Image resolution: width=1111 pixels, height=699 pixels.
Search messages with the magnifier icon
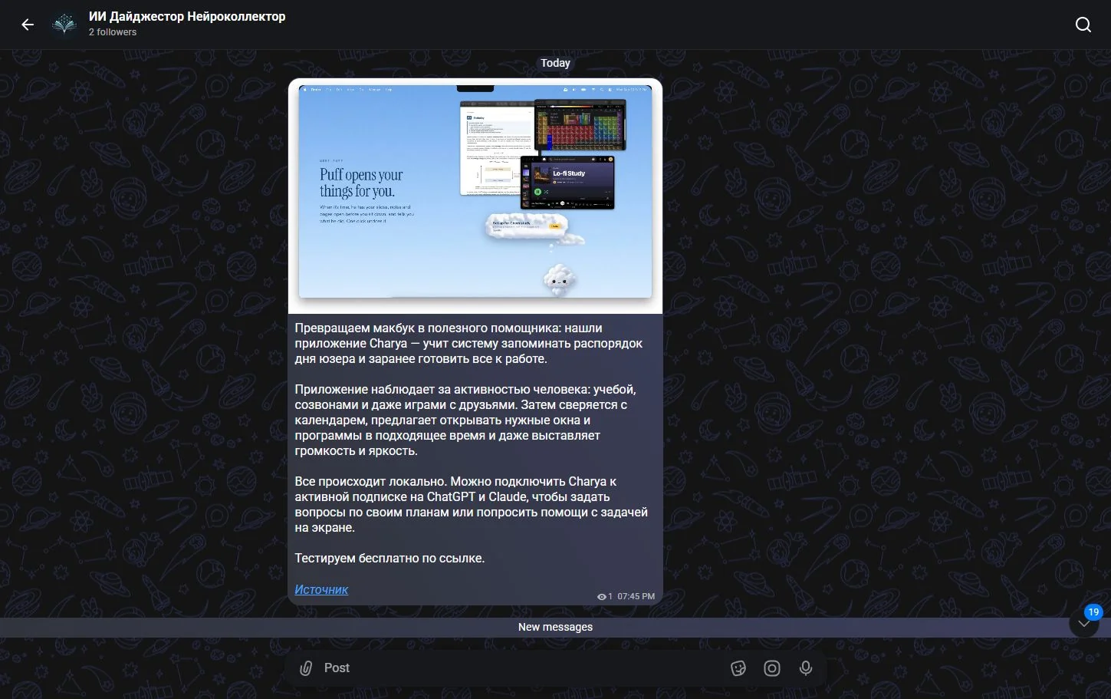[x=1083, y=25]
